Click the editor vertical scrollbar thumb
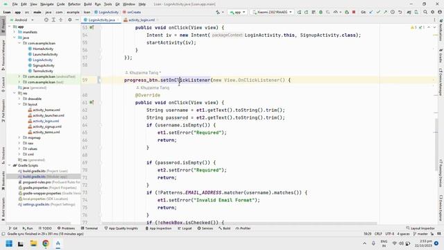 click(x=436, y=144)
